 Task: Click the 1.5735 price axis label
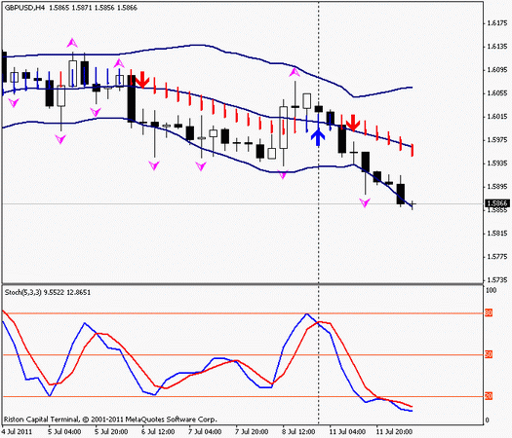[497, 280]
